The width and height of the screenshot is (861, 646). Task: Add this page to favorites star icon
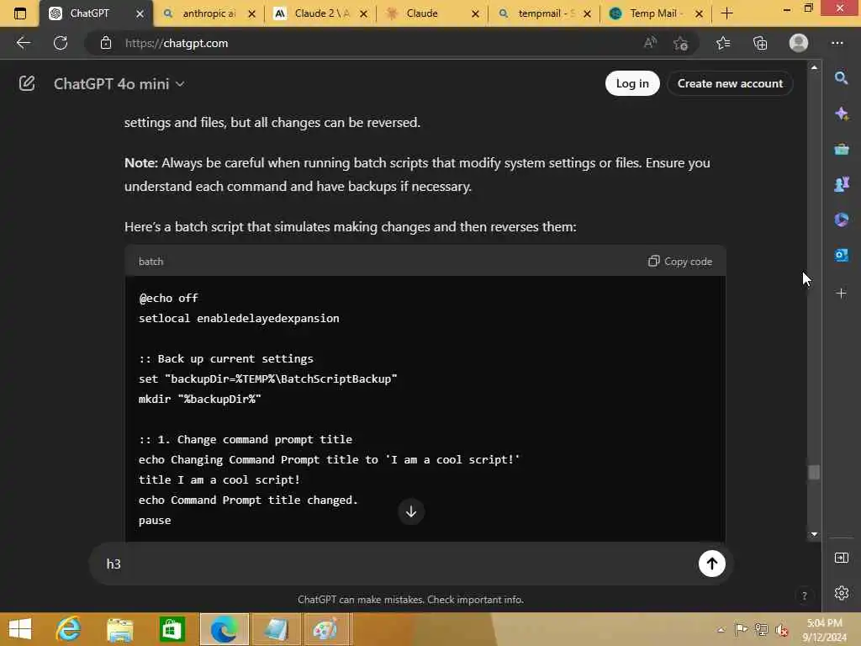click(681, 43)
